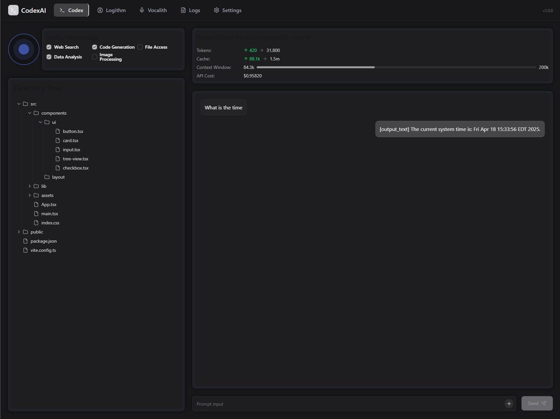Screen dimensions: 560x419
Task: Collapse the ui folder chevron
Action: (40, 122)
